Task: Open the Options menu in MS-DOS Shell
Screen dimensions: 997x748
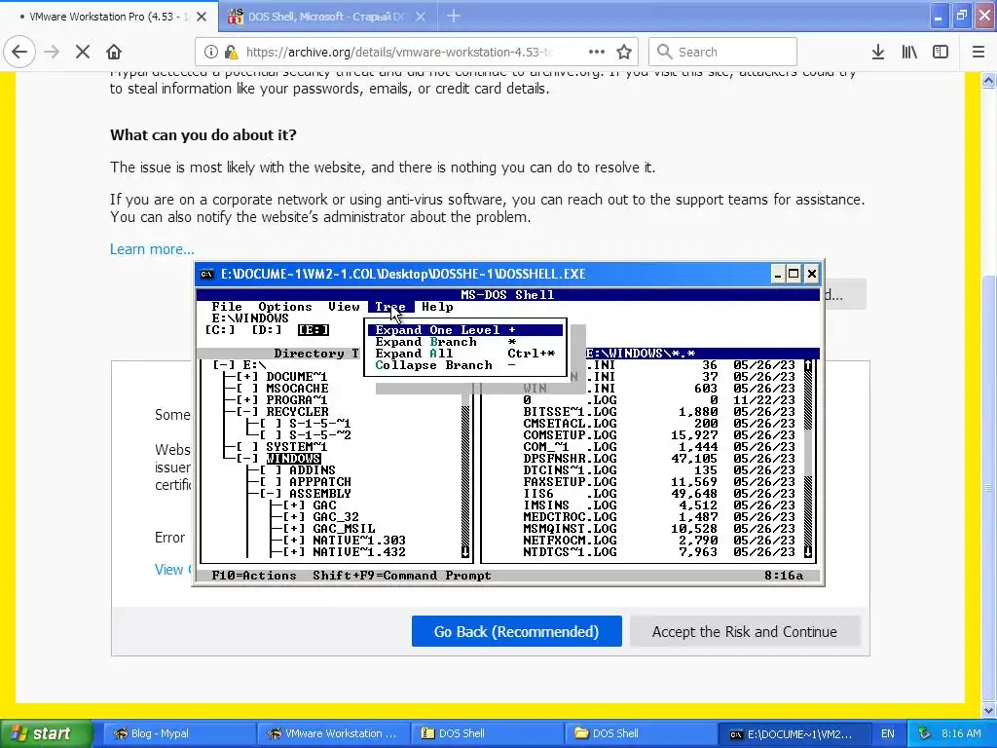Action: (x=285, y=307)
